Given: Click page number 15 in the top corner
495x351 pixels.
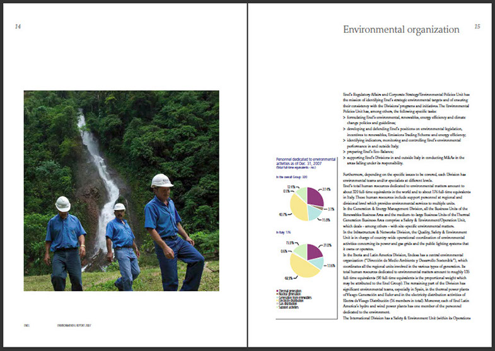Looking at the screenshot, I should [x=477, y=26].
